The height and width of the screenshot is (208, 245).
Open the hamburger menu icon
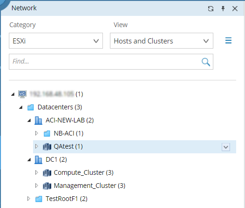pyautogui.click(x=228, y=41)
